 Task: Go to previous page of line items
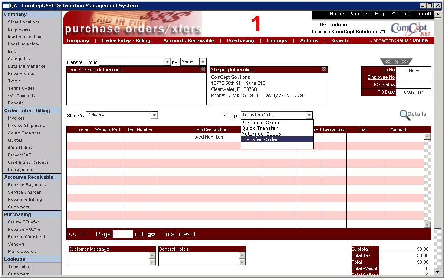click(x=72, y=234)
